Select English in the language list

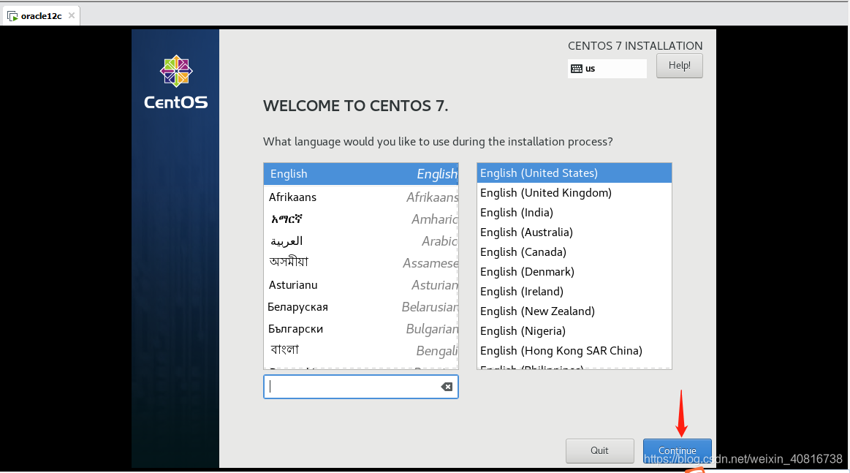361,174
